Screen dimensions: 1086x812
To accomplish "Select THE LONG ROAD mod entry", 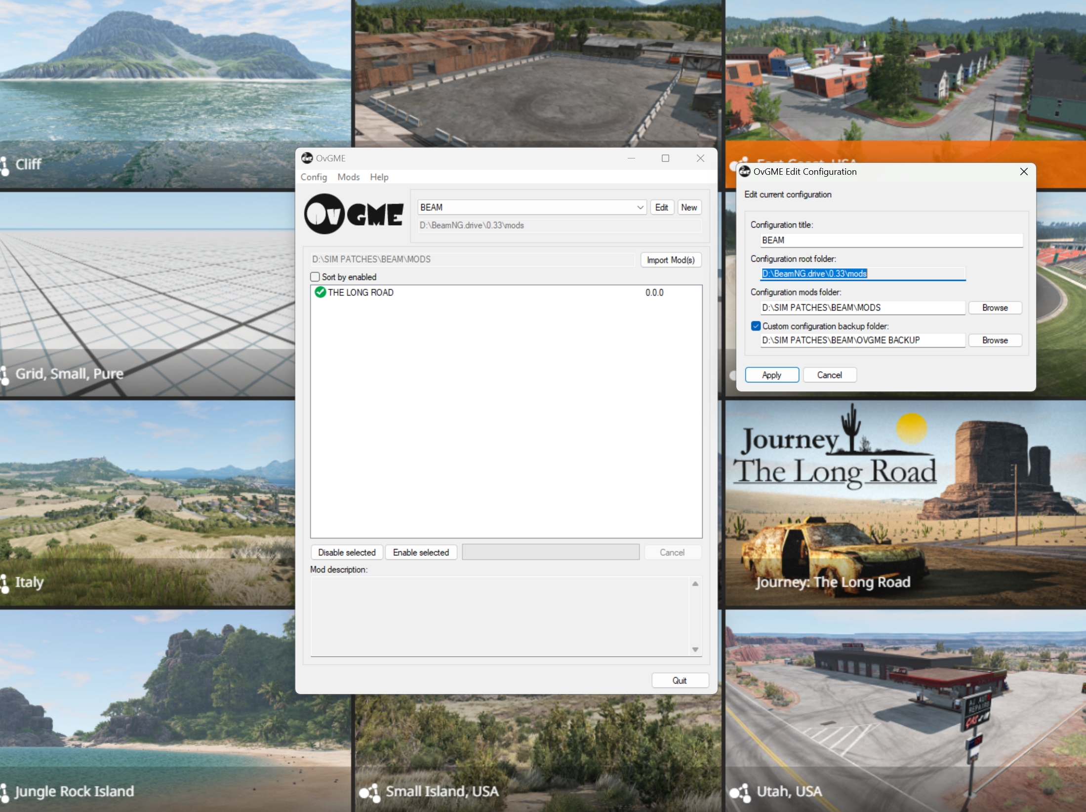I will 361,292.
